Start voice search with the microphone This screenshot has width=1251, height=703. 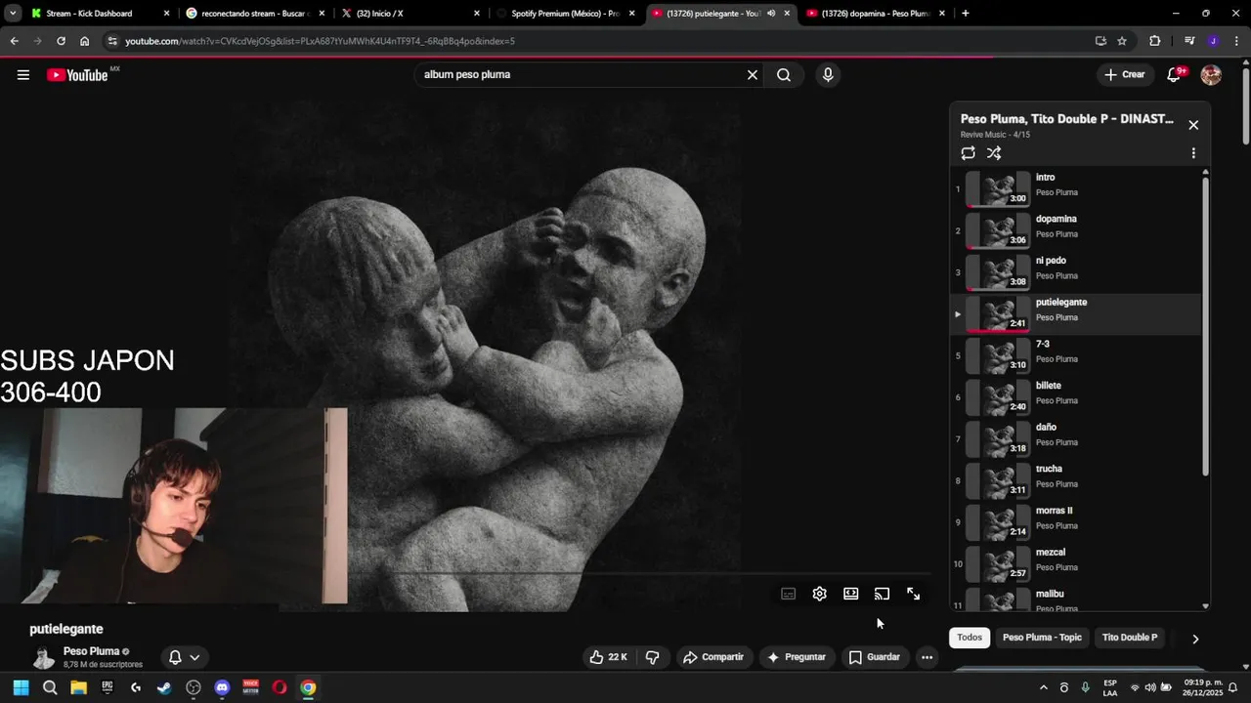[x=828, y=75]
